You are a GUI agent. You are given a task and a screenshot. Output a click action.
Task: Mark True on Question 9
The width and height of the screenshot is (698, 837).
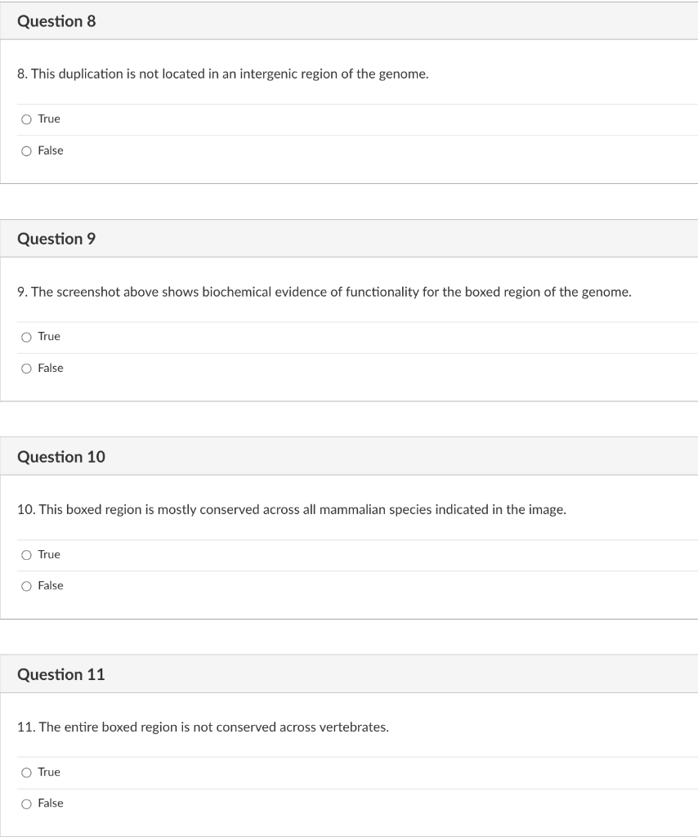[26, 336]
